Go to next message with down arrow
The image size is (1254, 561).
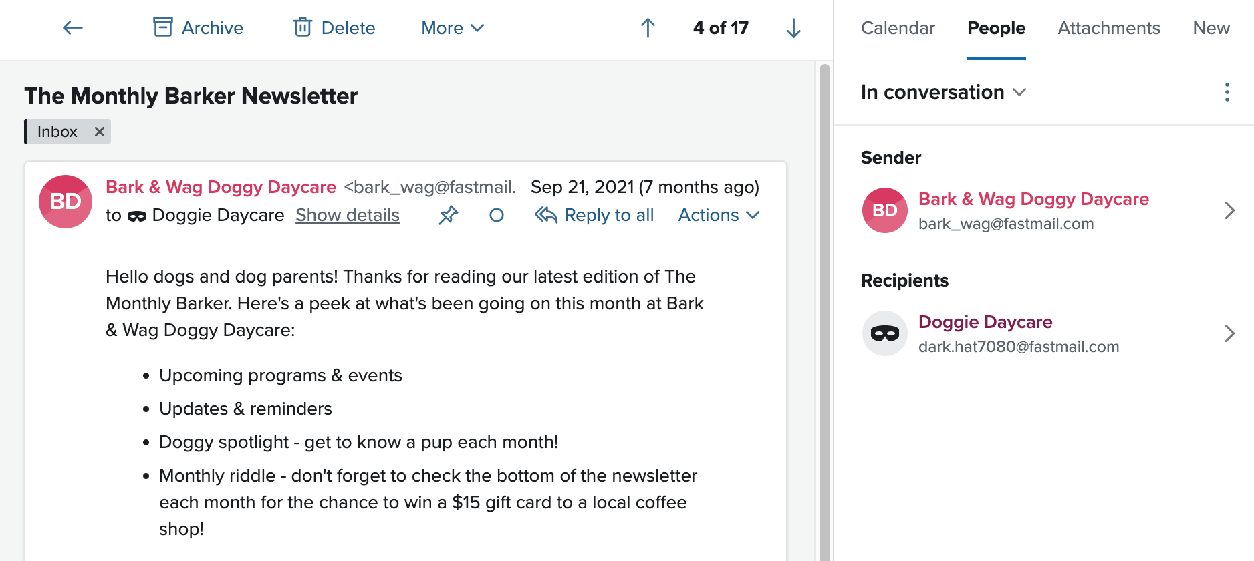click(x=793, y=28)
